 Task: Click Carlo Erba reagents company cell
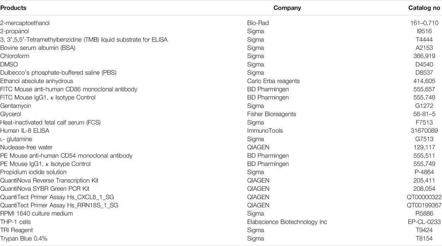(x=273, y=81)
